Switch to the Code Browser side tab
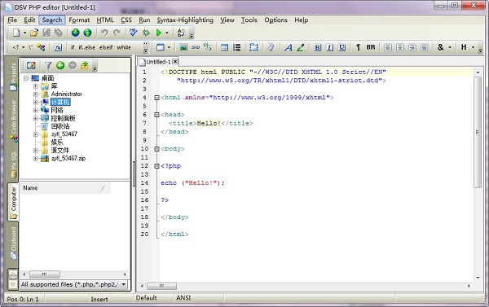 (13, 121)
